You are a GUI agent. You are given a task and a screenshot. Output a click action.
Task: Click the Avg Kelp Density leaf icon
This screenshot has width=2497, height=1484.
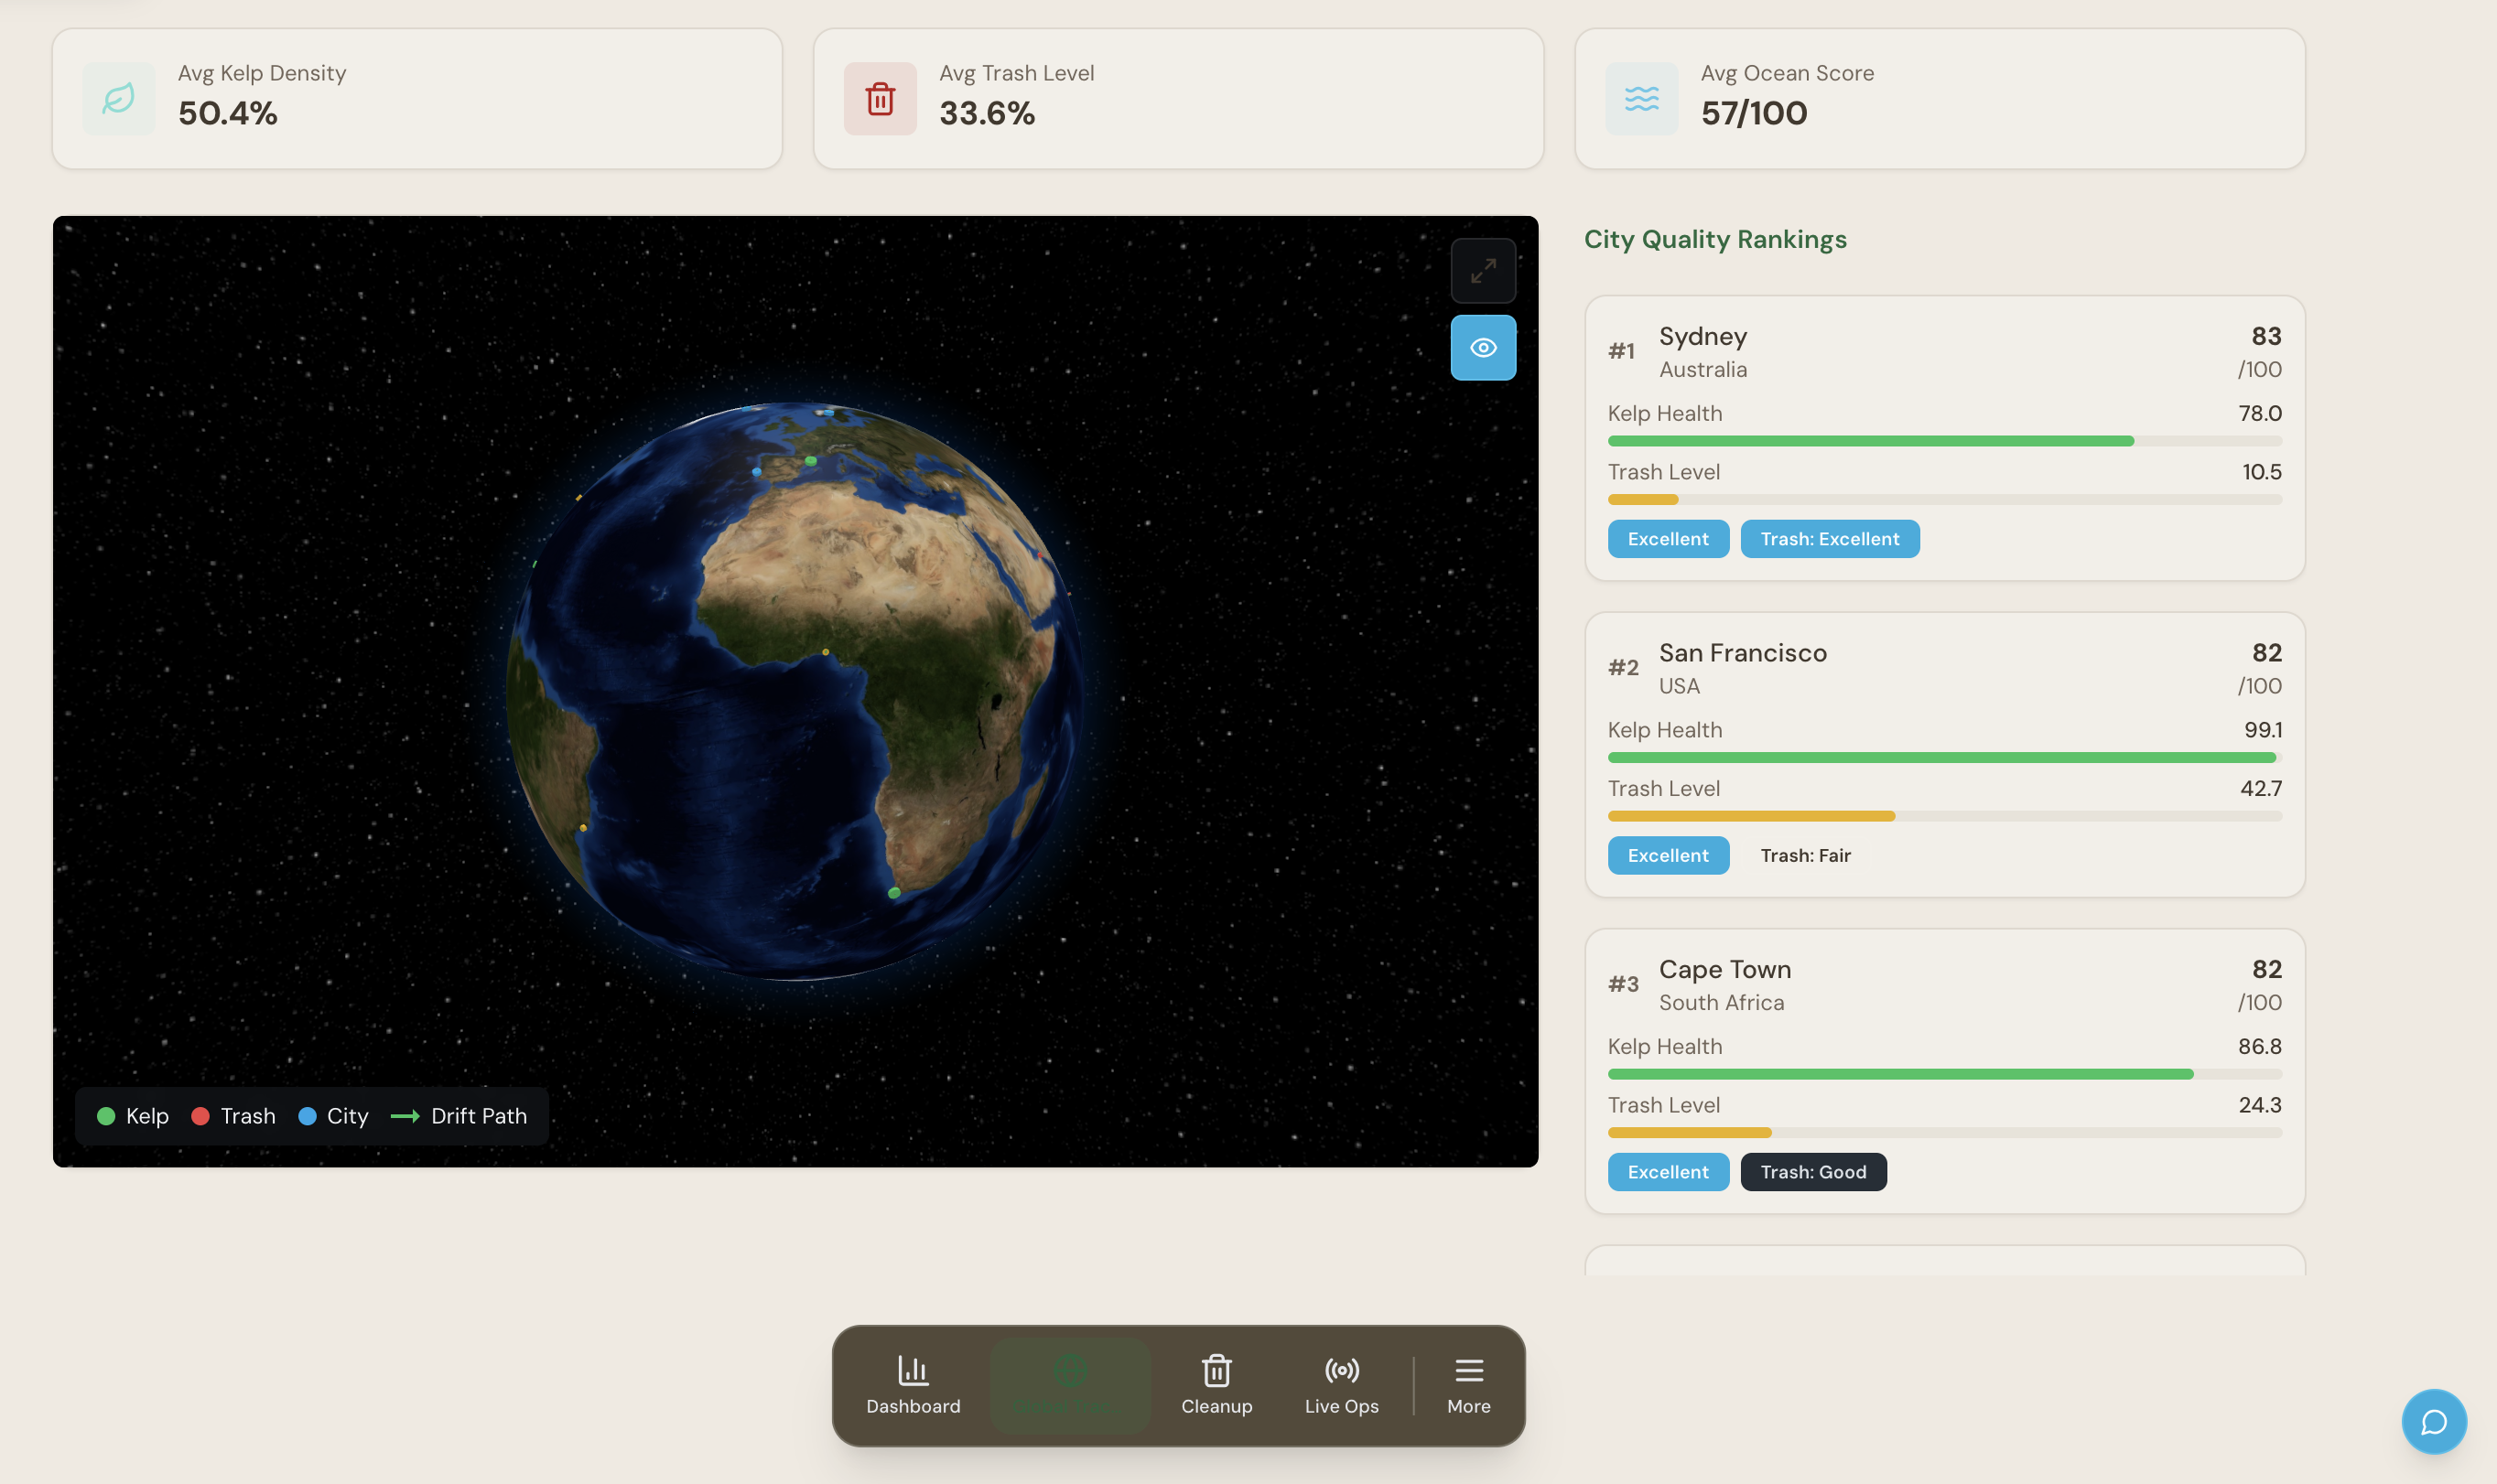[x=119, y=99]
